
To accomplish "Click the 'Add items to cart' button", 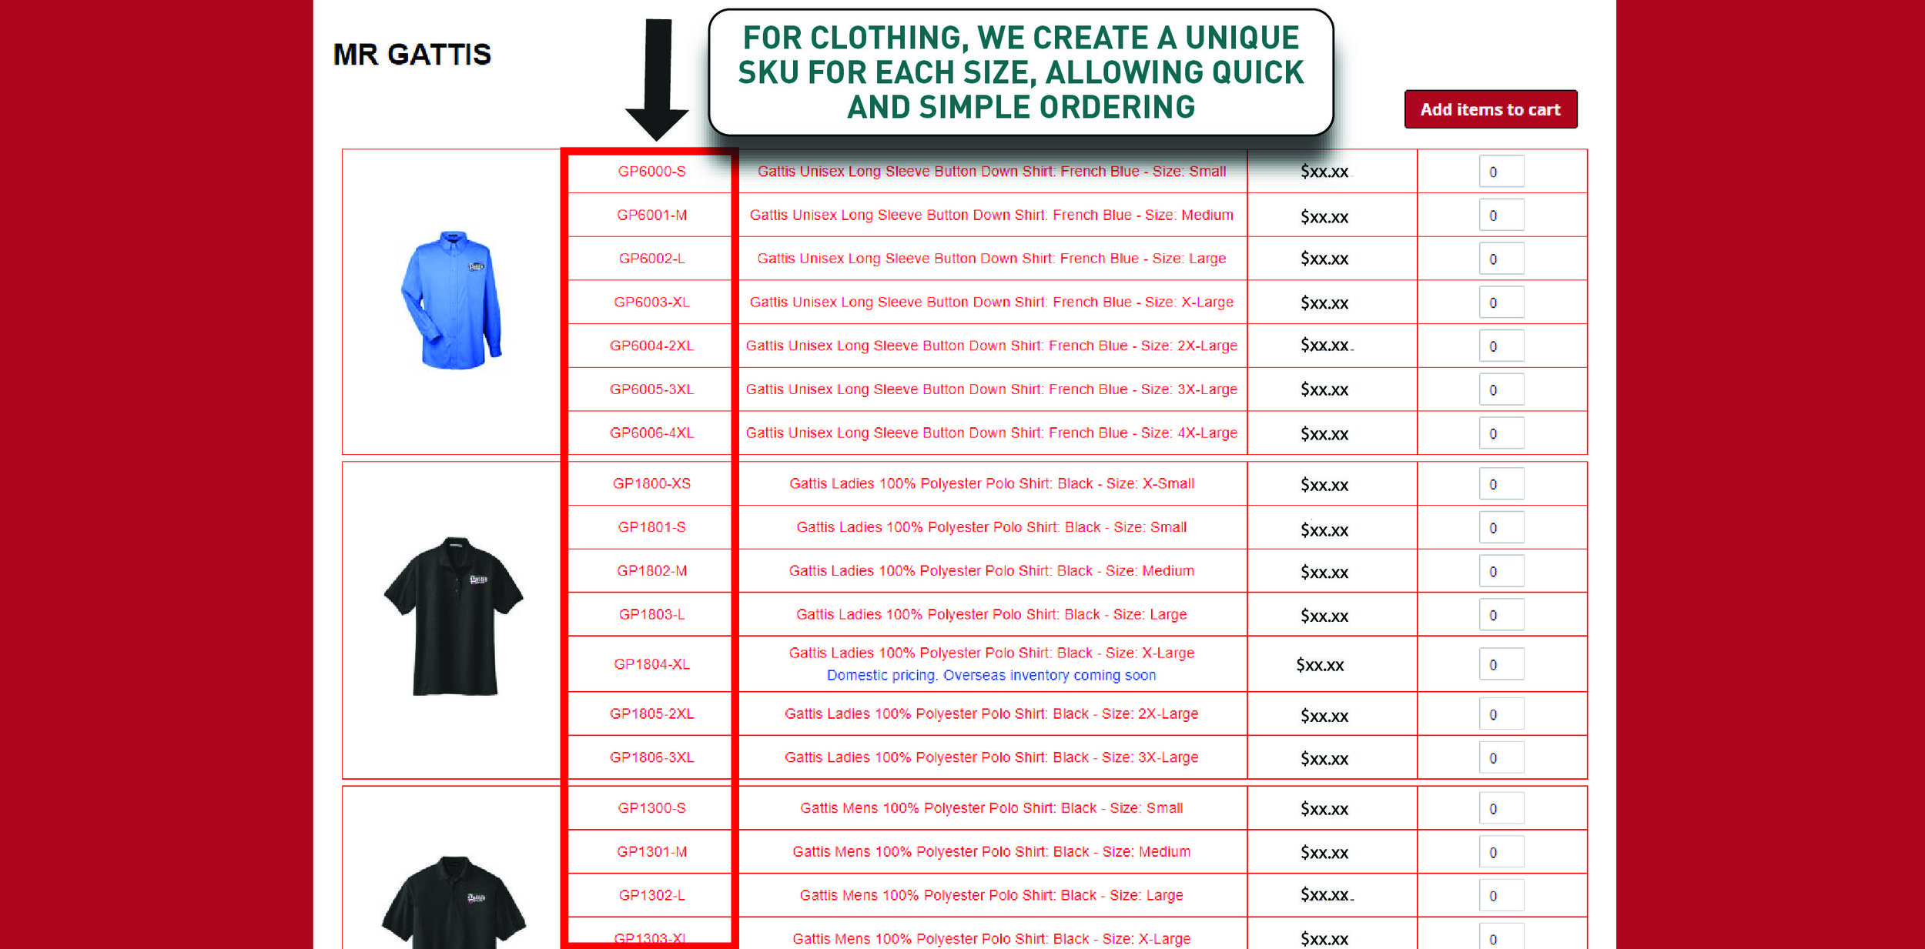I will [1489, 109].
